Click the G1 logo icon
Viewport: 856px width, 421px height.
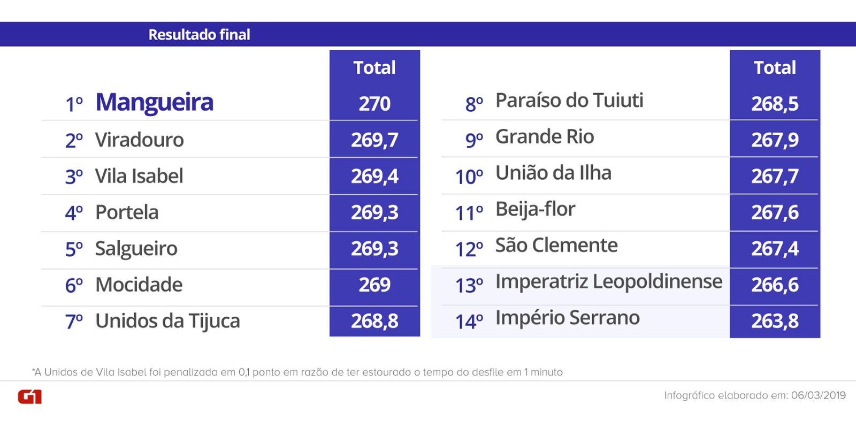(x=29, y=397)
